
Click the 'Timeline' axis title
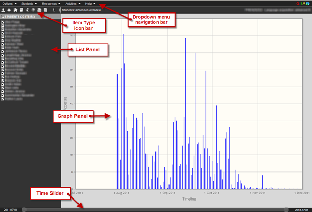click(x=189, y=199)
